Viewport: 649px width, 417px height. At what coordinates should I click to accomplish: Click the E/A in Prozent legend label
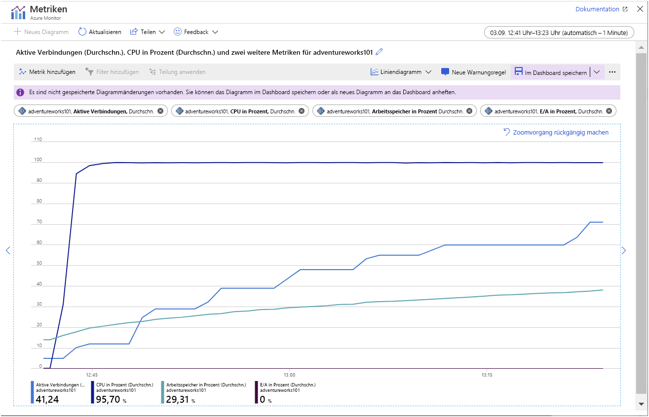pyautogui.click(x=288, y=384)
